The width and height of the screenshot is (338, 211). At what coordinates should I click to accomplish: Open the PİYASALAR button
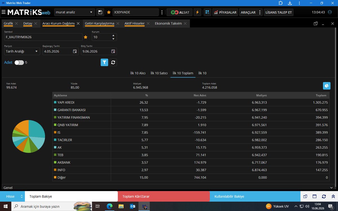[225, 12]
